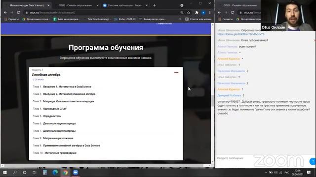Screen dimensions: 316x177
Task: Click the 'Линейная алгебра' module heading
Action: (x=46, y=75)
